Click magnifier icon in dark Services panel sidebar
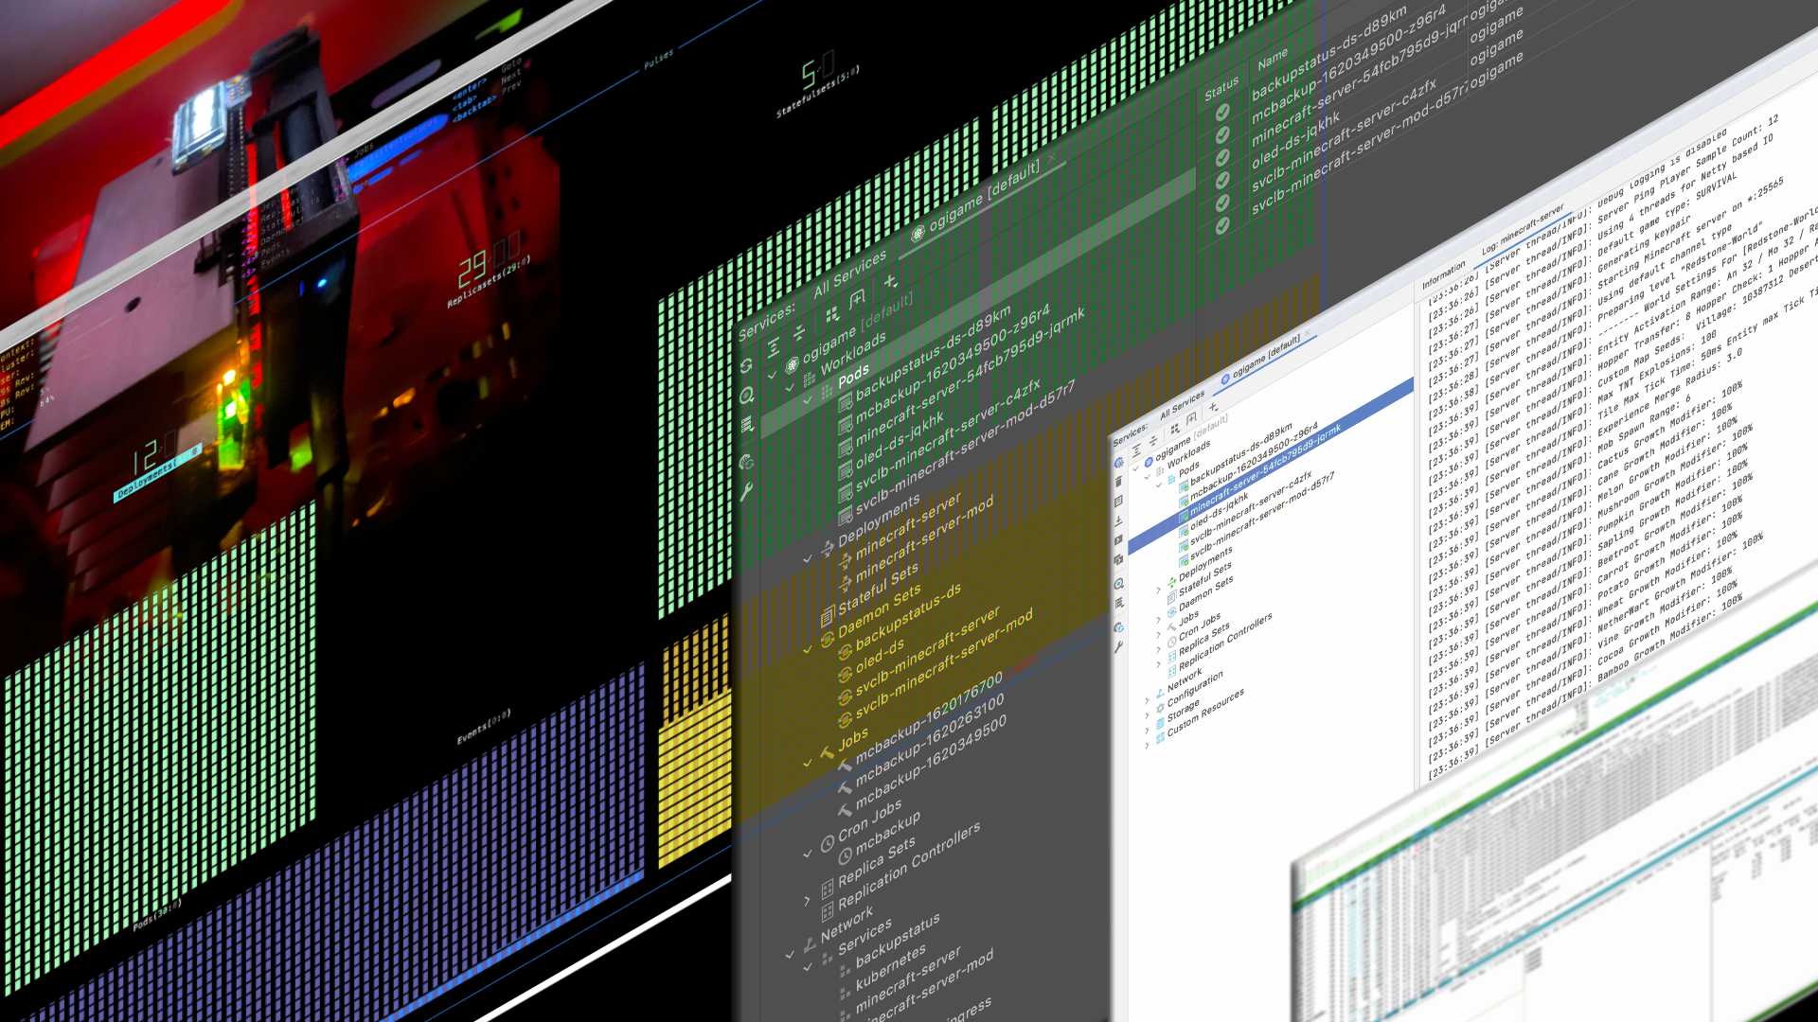This screenshot has height=1022, width=1818. (x=747, y=396)
